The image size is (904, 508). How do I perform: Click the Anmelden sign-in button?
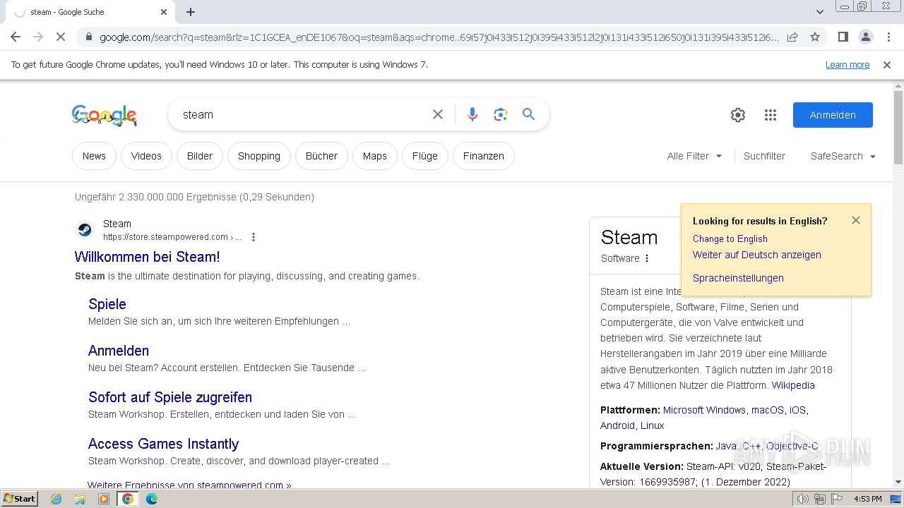833,115
